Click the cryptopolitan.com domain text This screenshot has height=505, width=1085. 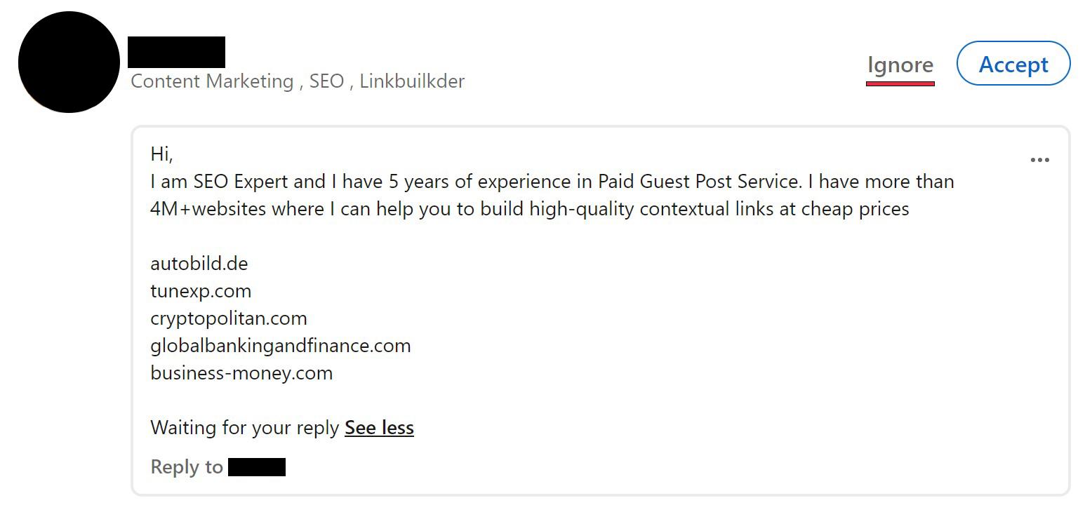[229, 318]
